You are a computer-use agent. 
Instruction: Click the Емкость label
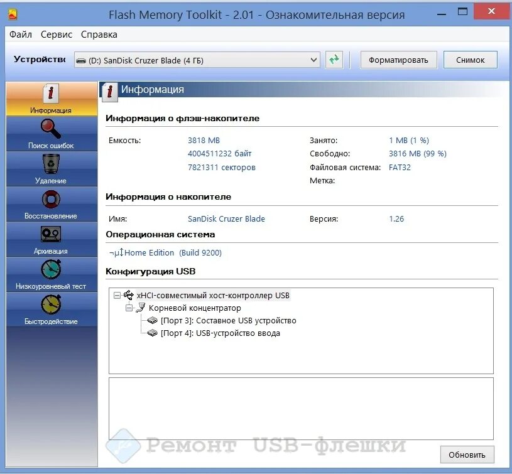coord(125,140)
